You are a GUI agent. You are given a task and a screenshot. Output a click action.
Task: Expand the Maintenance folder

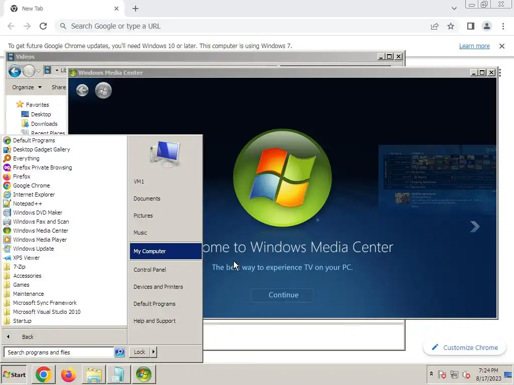[x=28, y=294]
